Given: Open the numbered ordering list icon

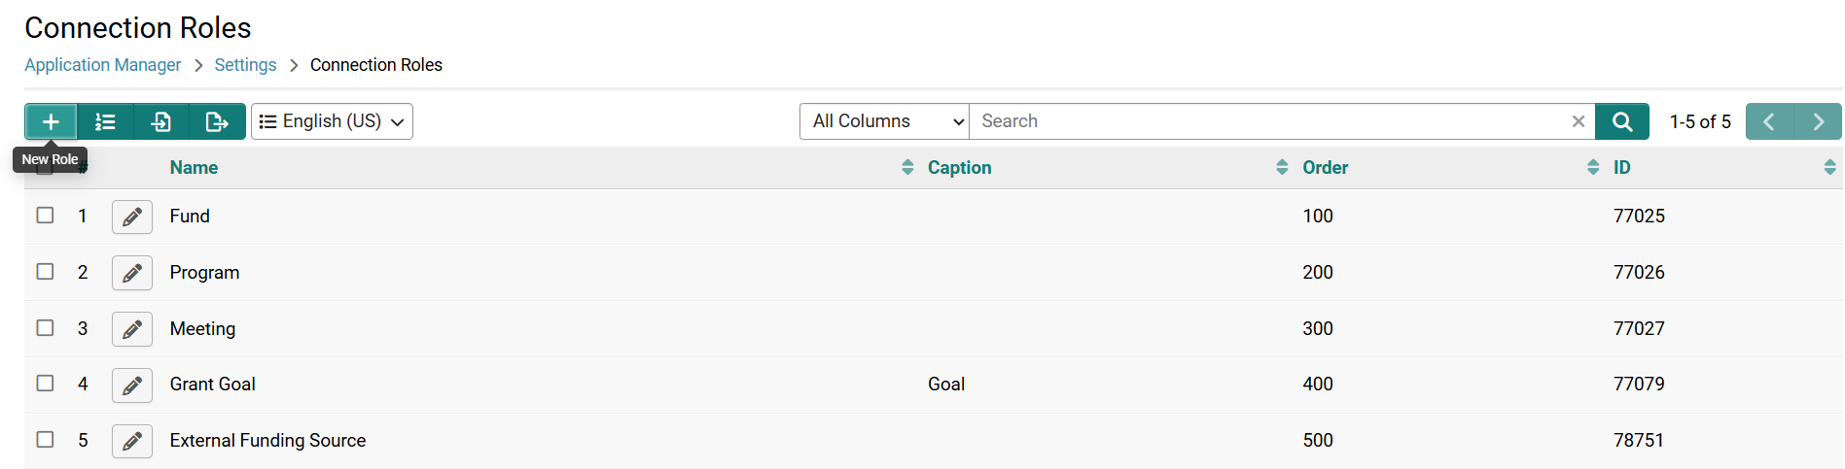Looking at the screenshot, I should pos(105,121).
